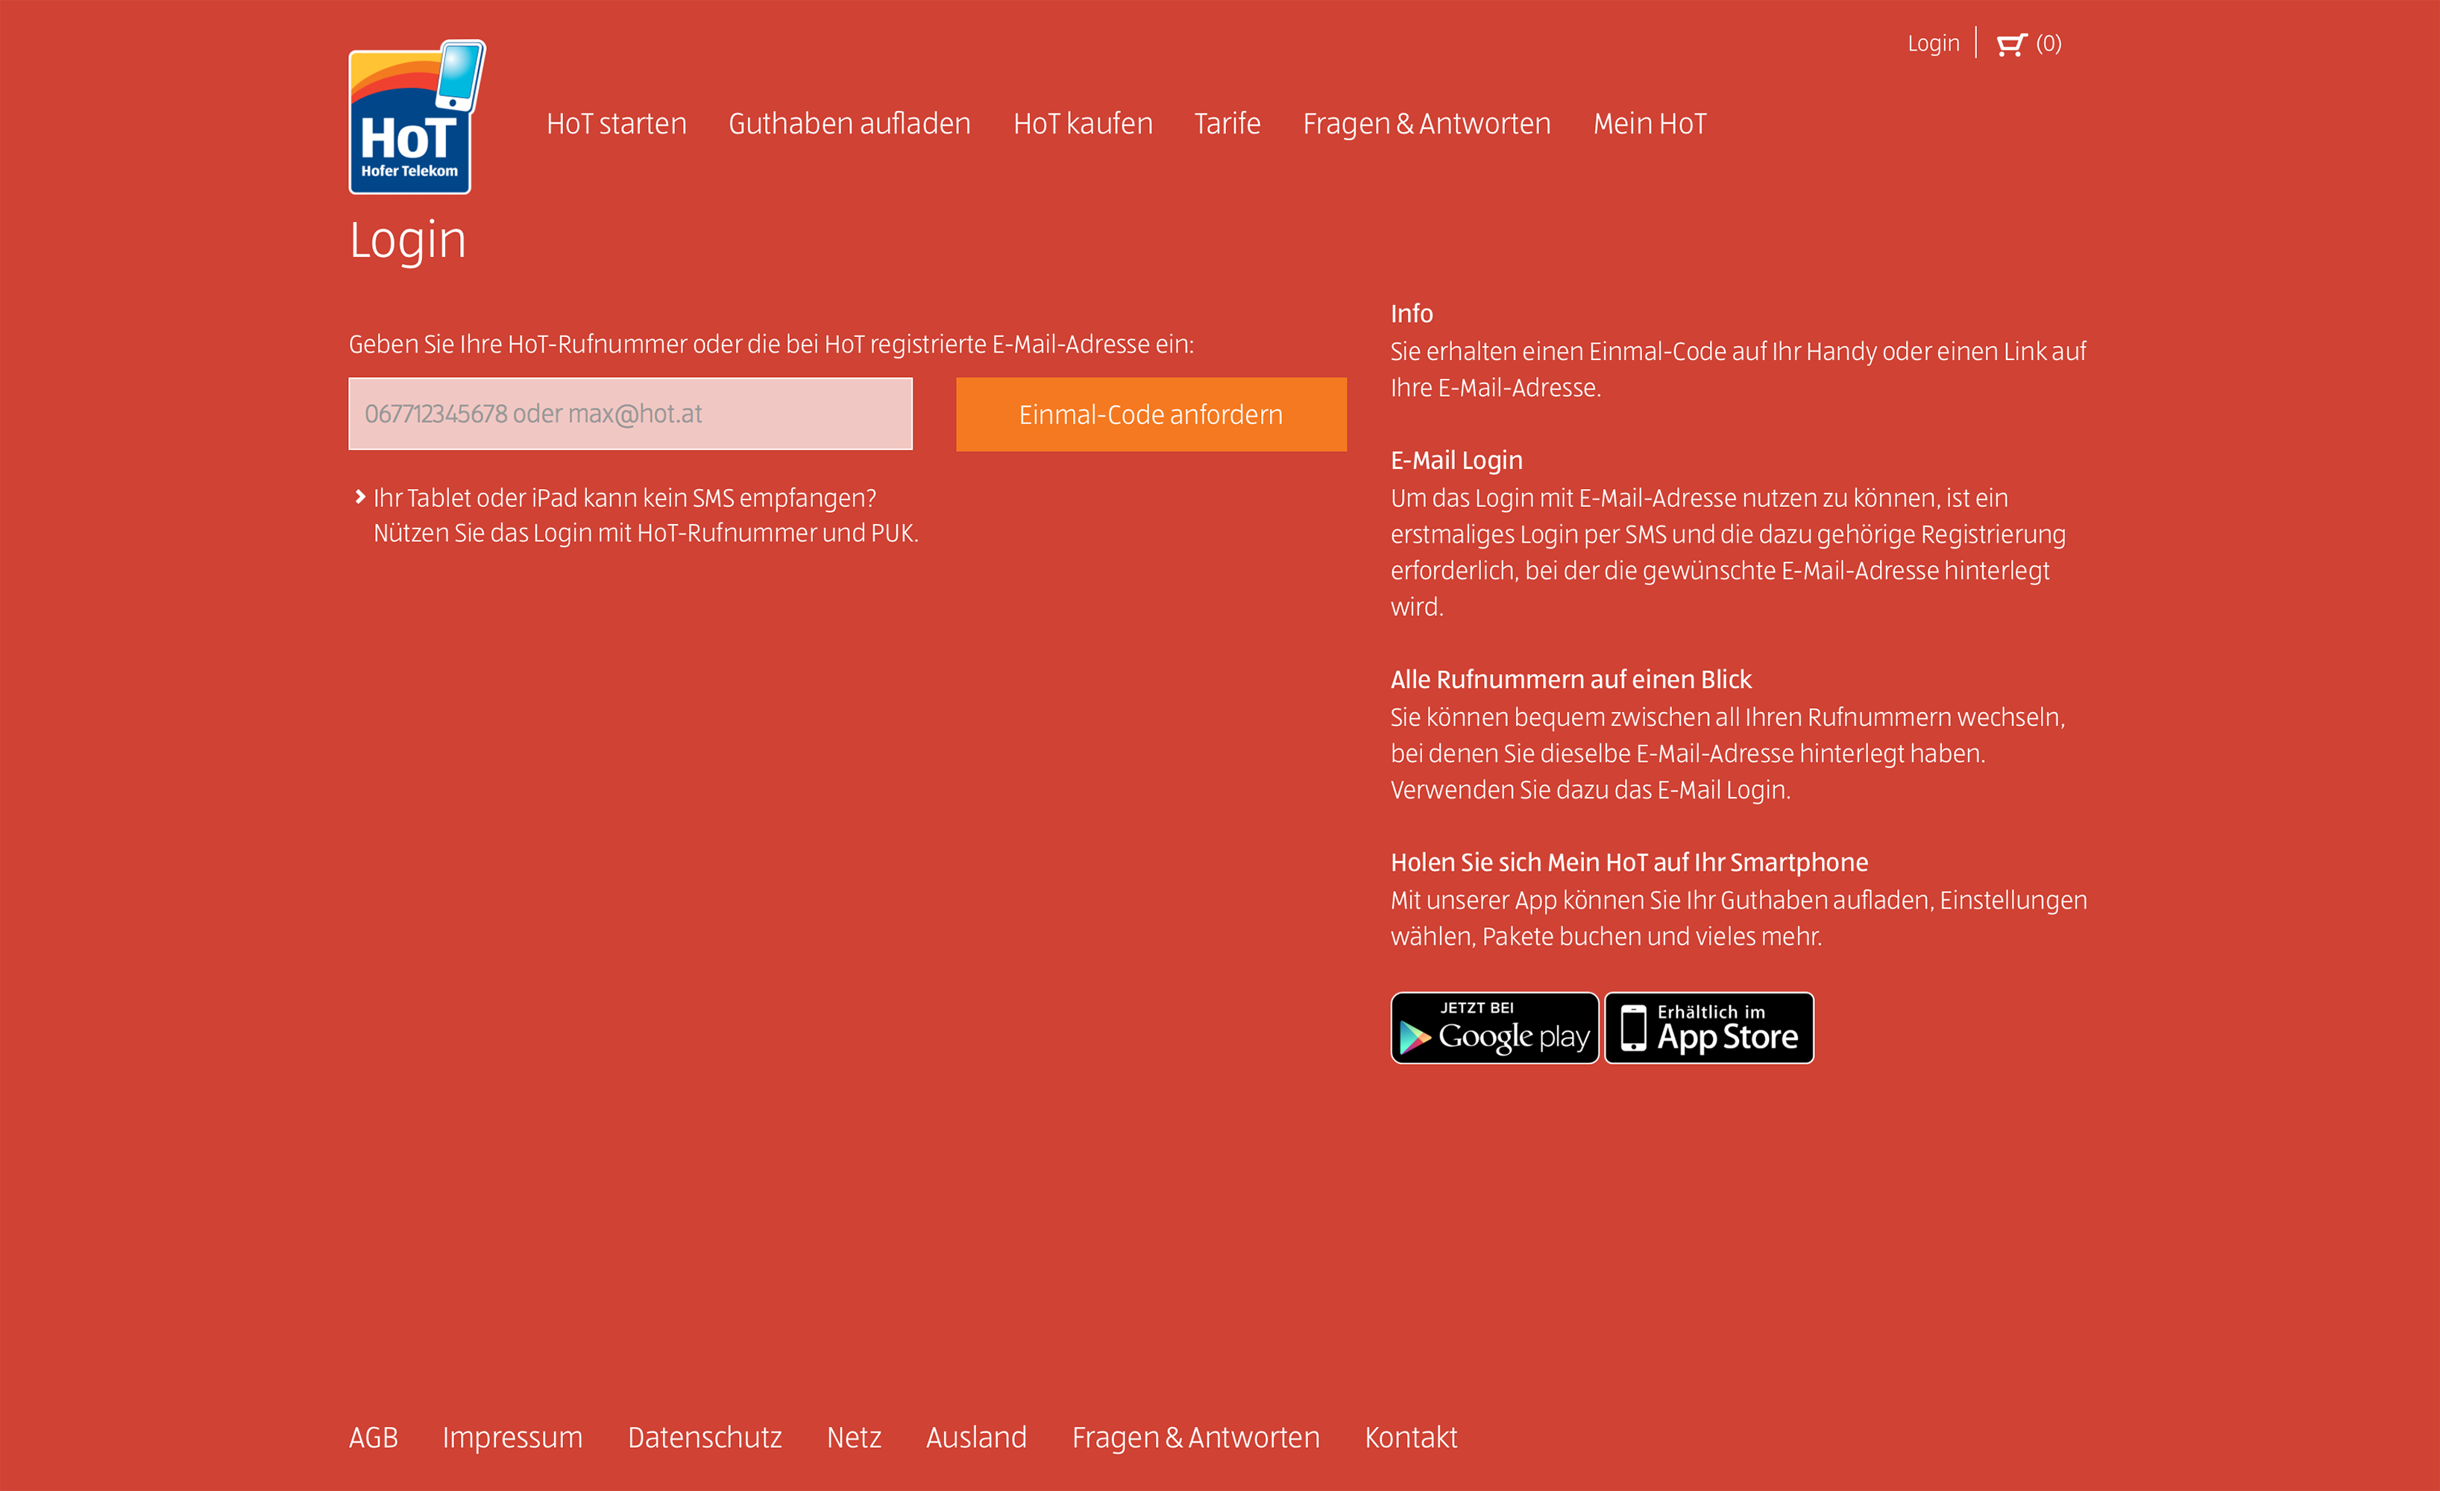Image resolution: width=2440 pixels, height=1491 pixels.
Task: Open the HoT kaufen menu item
Action: click(x=1082, y=124)
